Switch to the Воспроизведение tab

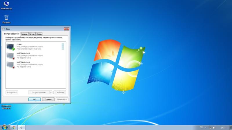pyautogui.click(x=12, y=34)
